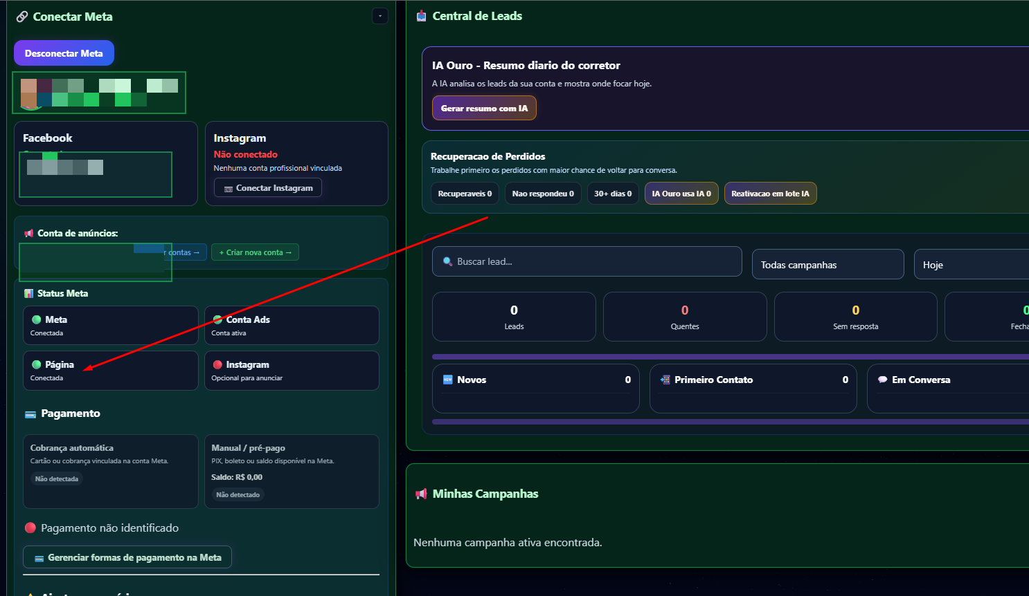Click the Conectar Instagram button
Image resolution: width=1029 pixels, height=596 pixels.
[x=267, y=188]
